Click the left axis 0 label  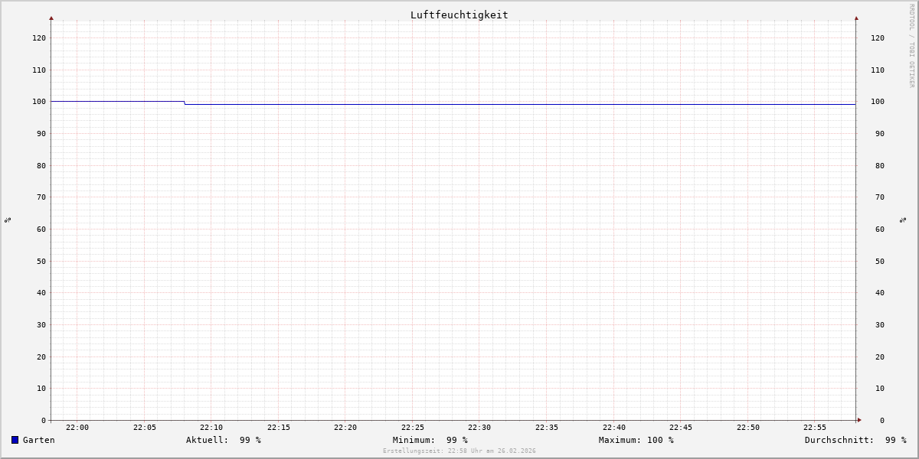(x=44, y=420)
